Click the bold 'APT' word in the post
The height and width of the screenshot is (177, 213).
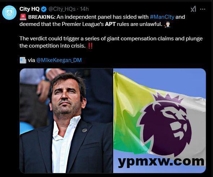[110, 24]
